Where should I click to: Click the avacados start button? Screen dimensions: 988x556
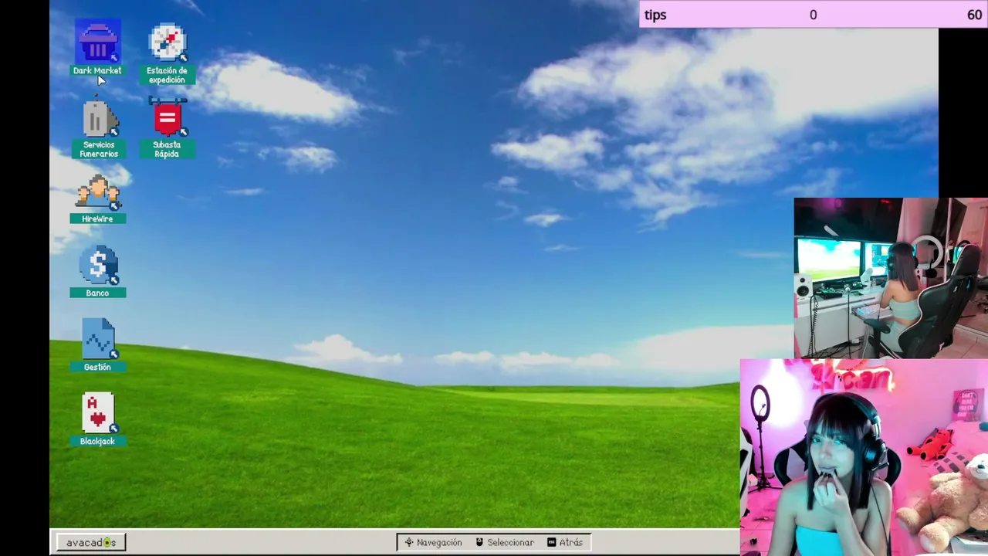90,542
